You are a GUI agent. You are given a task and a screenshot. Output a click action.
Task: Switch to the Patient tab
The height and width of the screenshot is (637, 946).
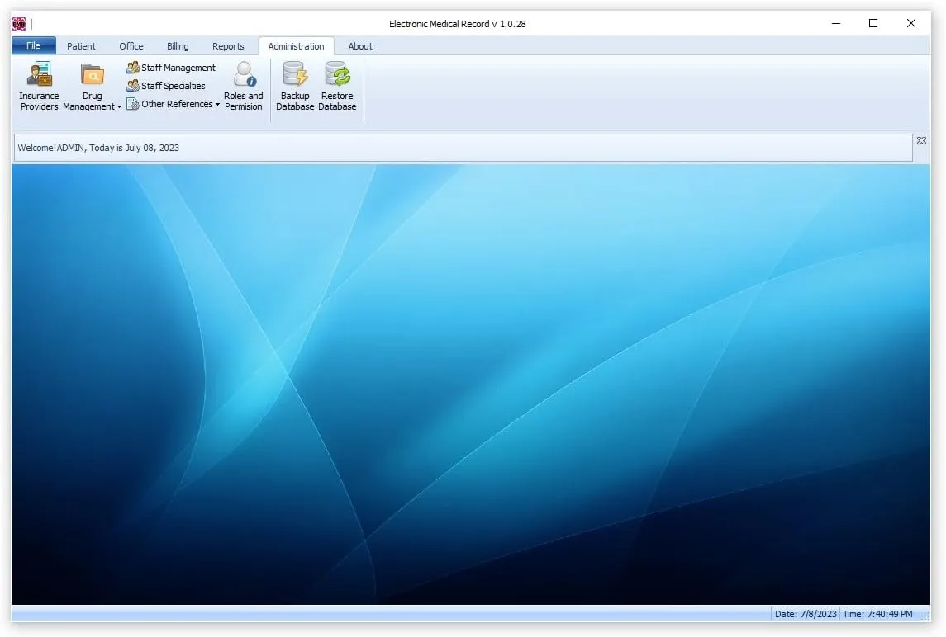[81, 46]
